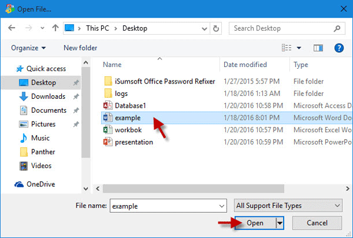This screenshot has width=353, height=238.
Task: Click the Open button
Action: pos(255,223)
